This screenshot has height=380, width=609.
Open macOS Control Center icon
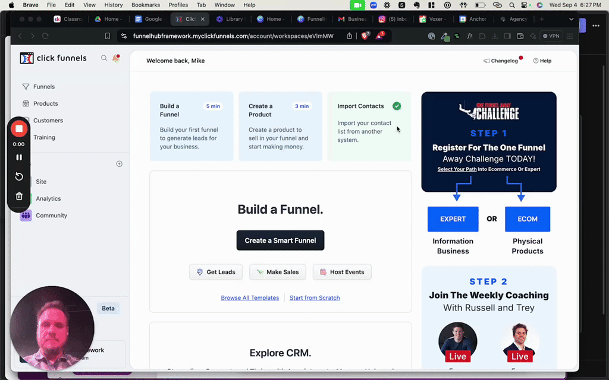point(525,5)
